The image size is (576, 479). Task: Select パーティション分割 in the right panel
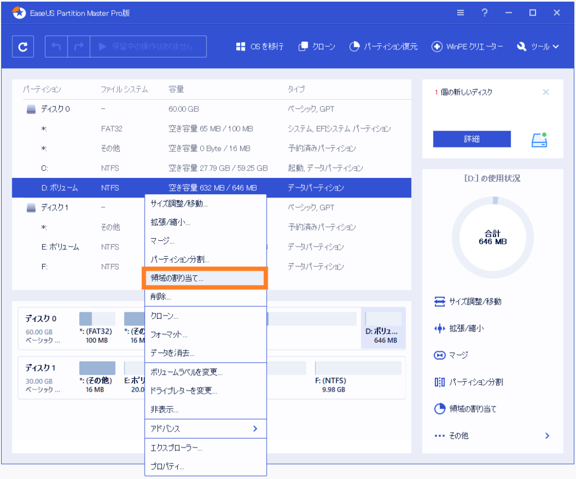(469, 382)
